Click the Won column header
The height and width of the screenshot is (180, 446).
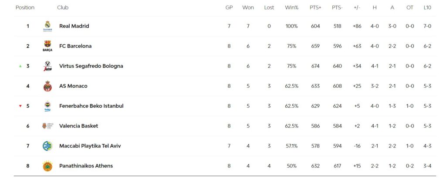(248, 8)
